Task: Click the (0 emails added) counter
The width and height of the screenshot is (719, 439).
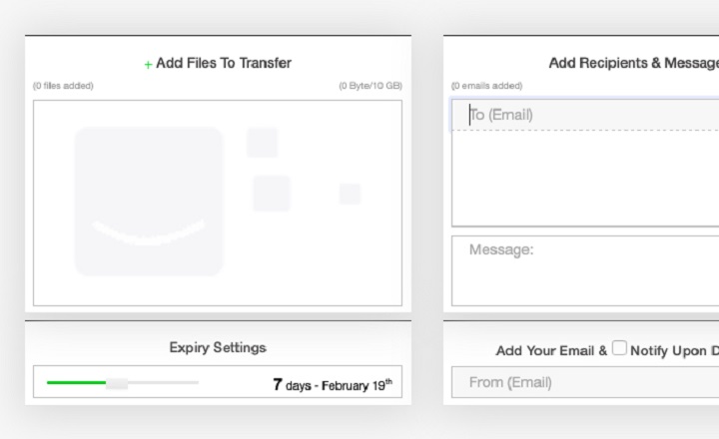Action: point(486,86)
